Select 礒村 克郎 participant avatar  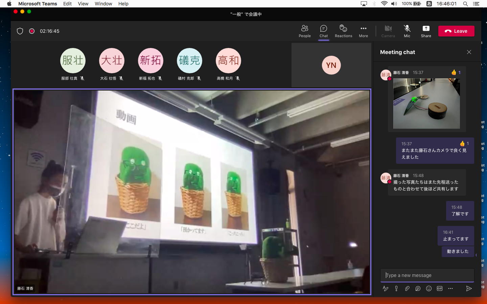coord(189,61)
